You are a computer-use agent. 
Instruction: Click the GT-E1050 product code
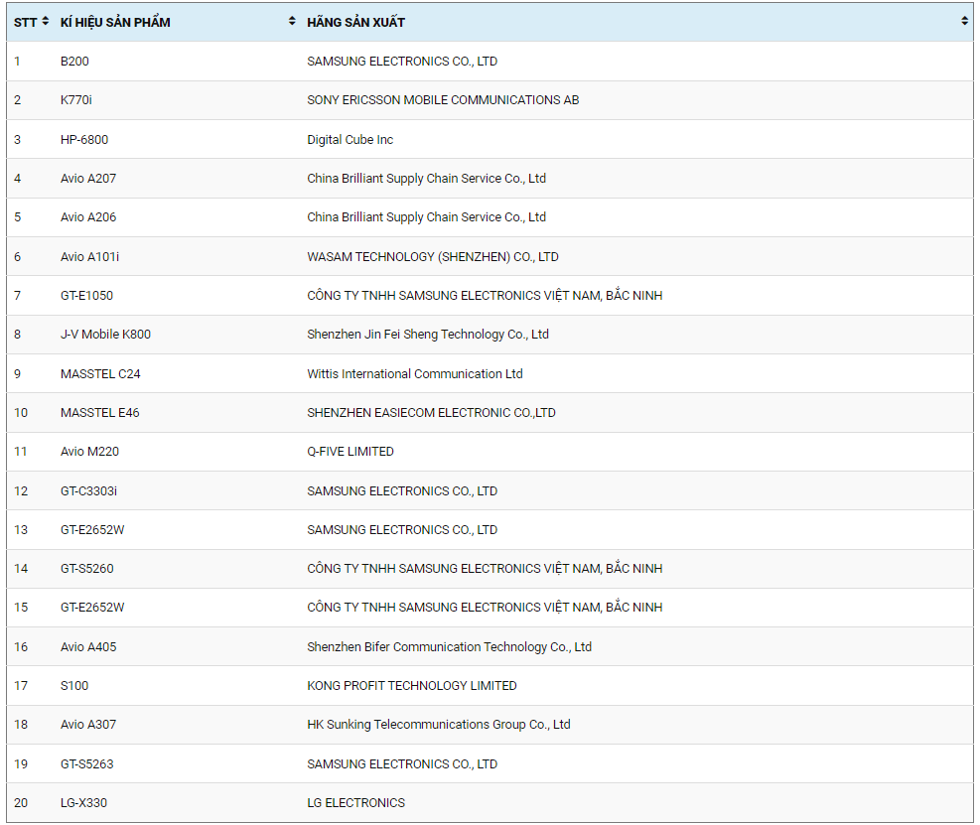[x=86, y=296]
